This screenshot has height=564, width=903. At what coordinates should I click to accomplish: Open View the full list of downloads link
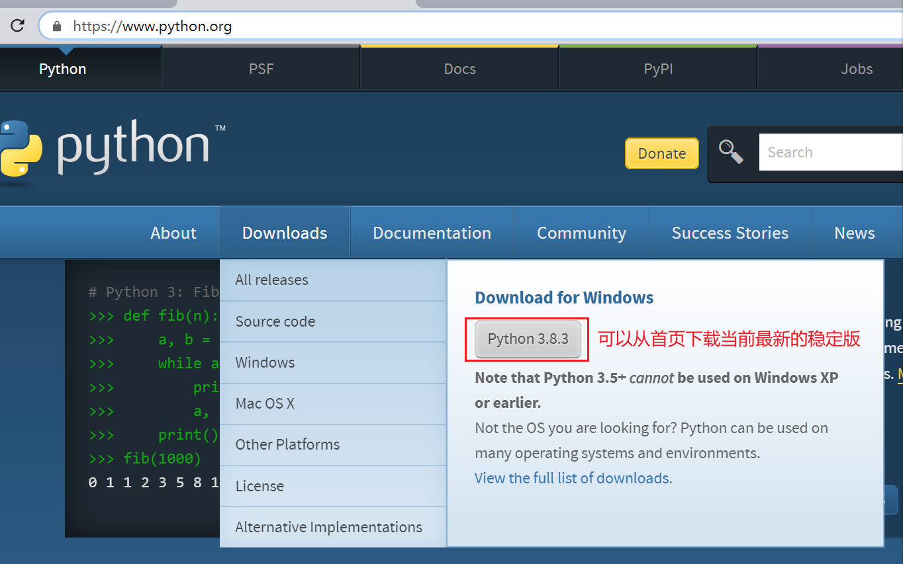572,478
